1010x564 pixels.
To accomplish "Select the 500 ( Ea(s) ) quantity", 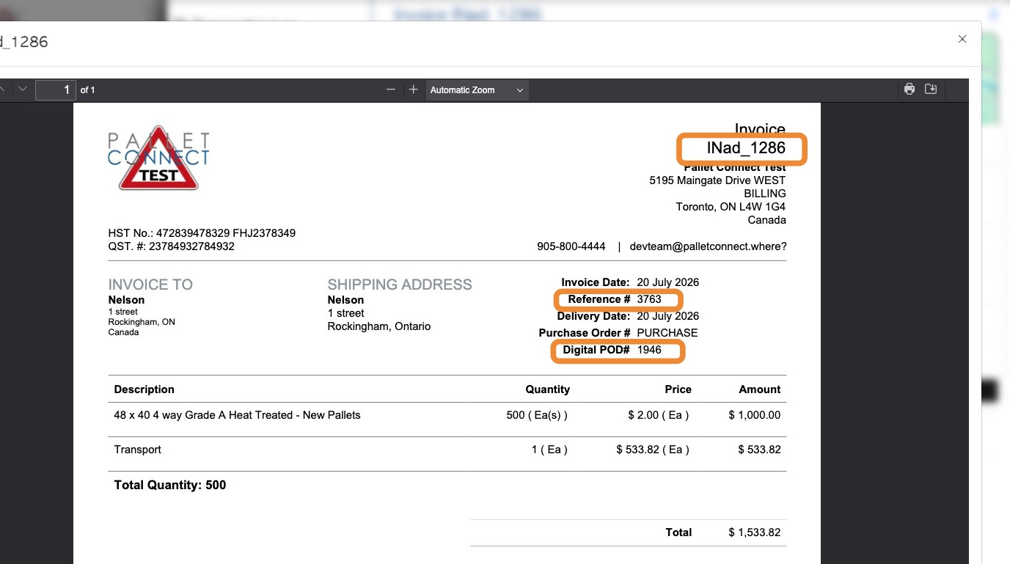I will tap(537, 415).
